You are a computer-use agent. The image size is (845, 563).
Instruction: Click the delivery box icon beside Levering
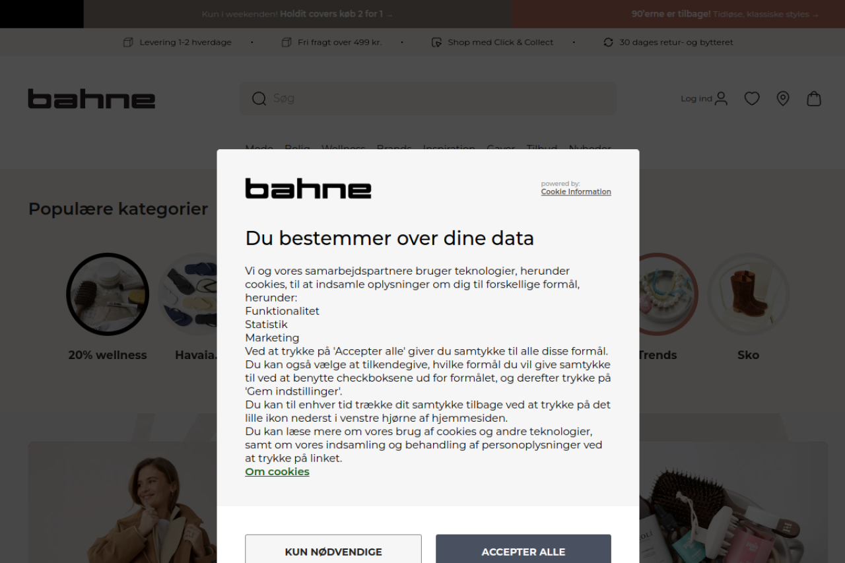pos(128,42)
